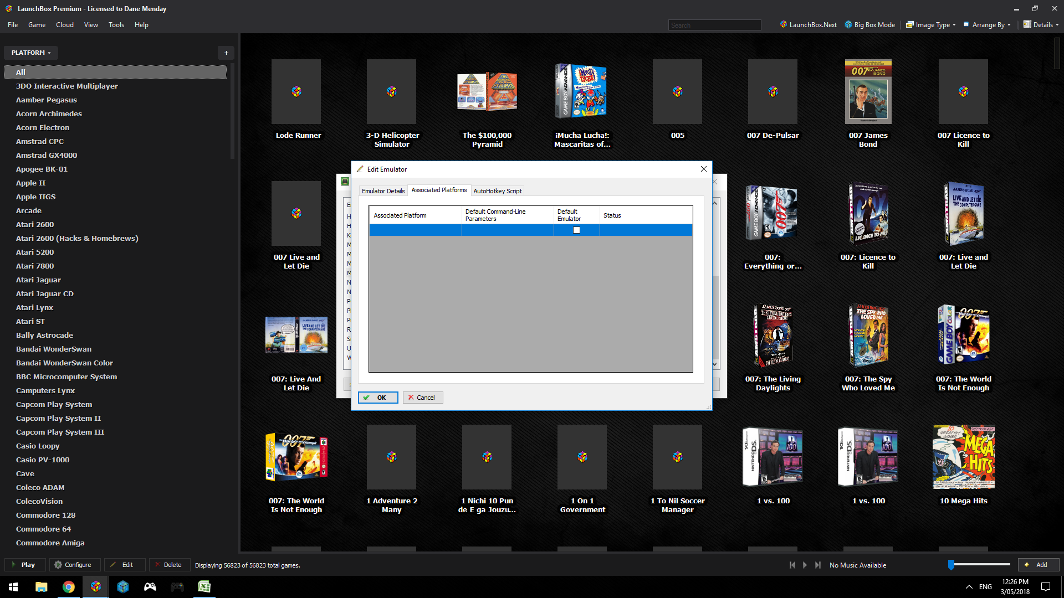Start music playback
1064x598 pixels.
(805, 565)
